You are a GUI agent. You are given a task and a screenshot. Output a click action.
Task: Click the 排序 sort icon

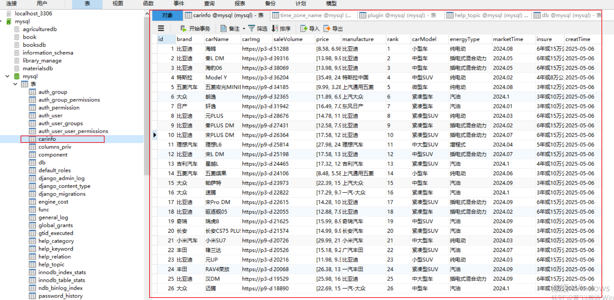[x=275, y=29]
